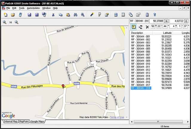Image resolution: width=191 pixels, height=129 pixels.
Task: Delete the POI with the X icon
Action: [147, 27]
